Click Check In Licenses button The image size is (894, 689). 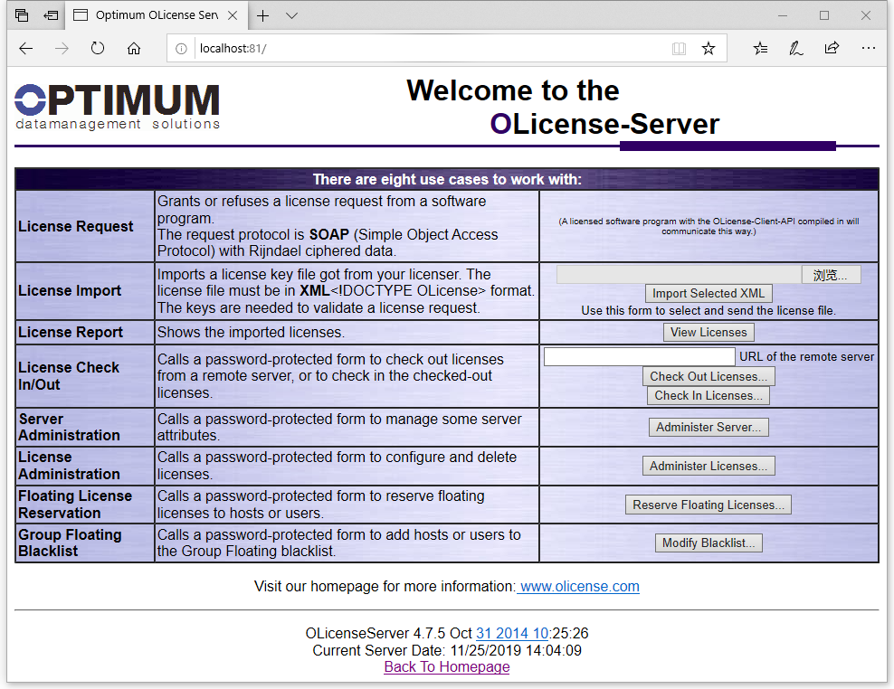coord(709,395)
